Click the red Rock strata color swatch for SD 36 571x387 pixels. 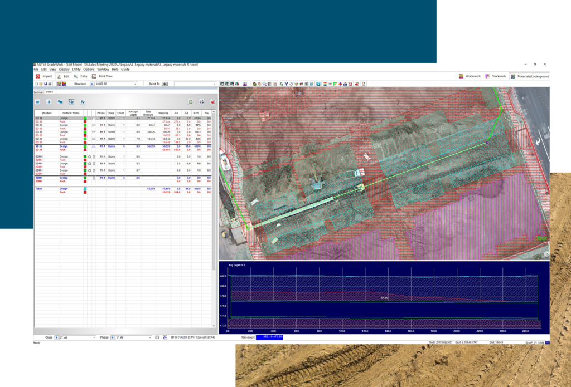(85, 122)
